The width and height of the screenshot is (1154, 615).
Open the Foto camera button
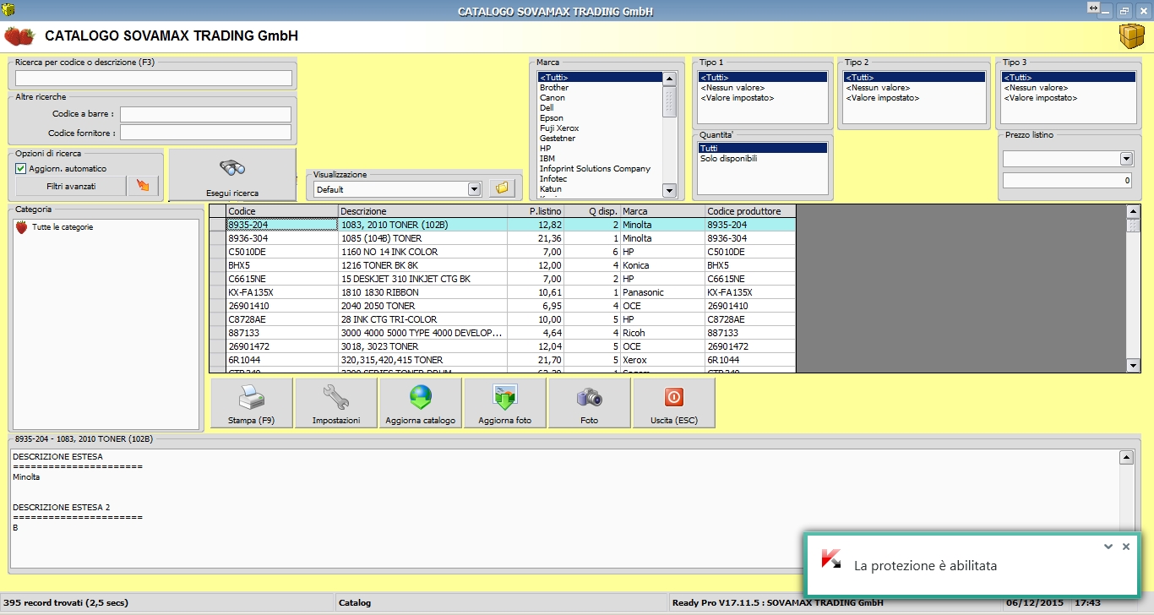point(590,403)
